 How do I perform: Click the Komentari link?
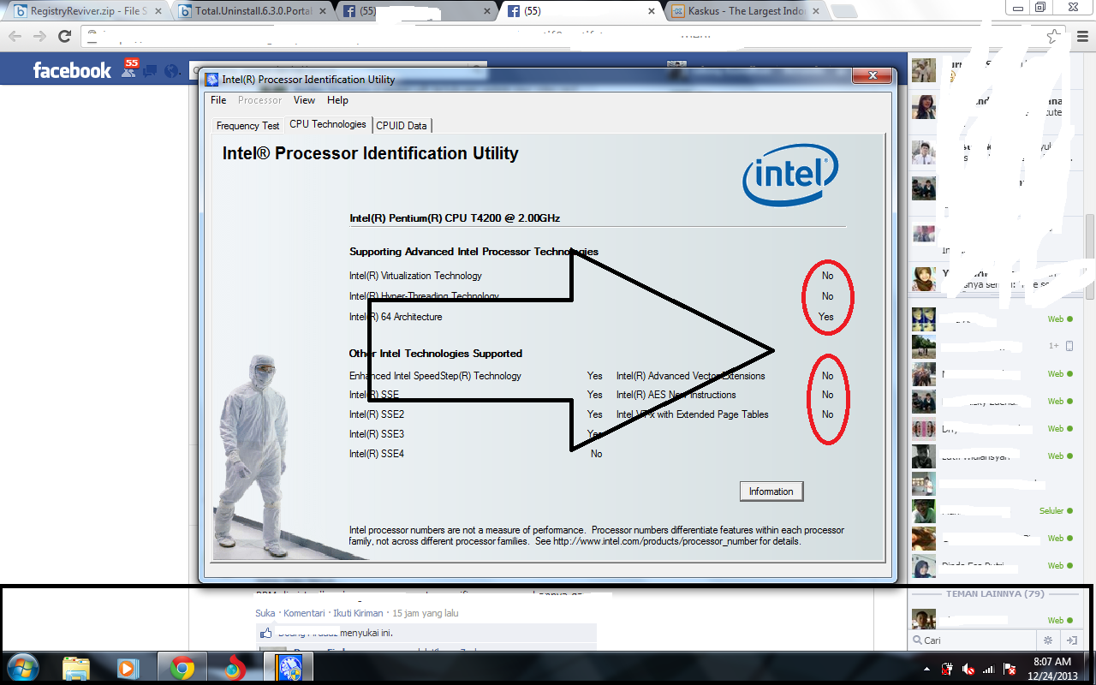click(x=304, y=613)
